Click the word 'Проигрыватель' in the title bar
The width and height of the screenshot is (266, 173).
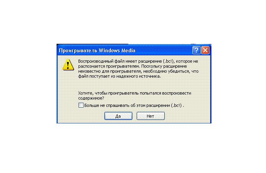pyautogui.click(x=78, y=51)
